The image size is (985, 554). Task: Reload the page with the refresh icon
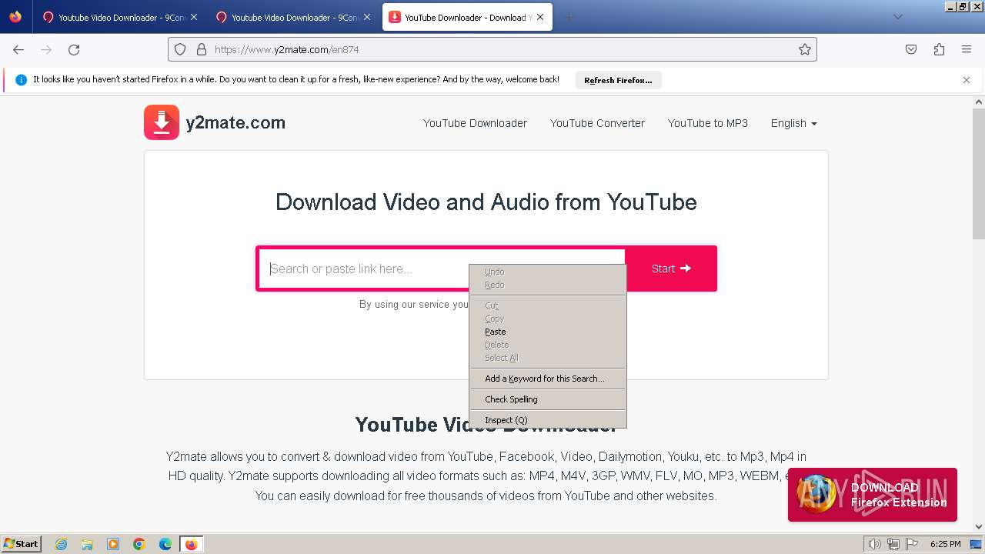pyautogui.click(x=74, y=49)
